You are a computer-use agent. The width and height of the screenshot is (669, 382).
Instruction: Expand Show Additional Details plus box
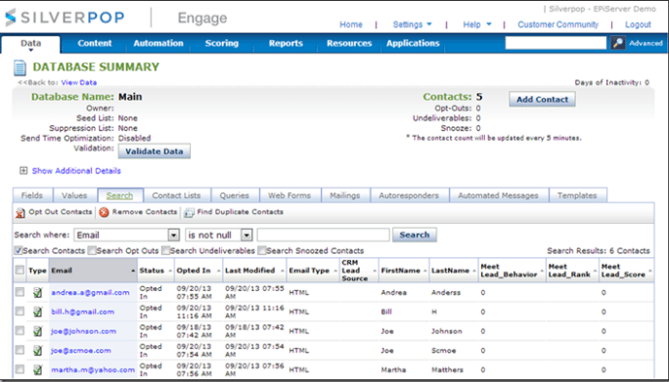(x=23, y=171)
